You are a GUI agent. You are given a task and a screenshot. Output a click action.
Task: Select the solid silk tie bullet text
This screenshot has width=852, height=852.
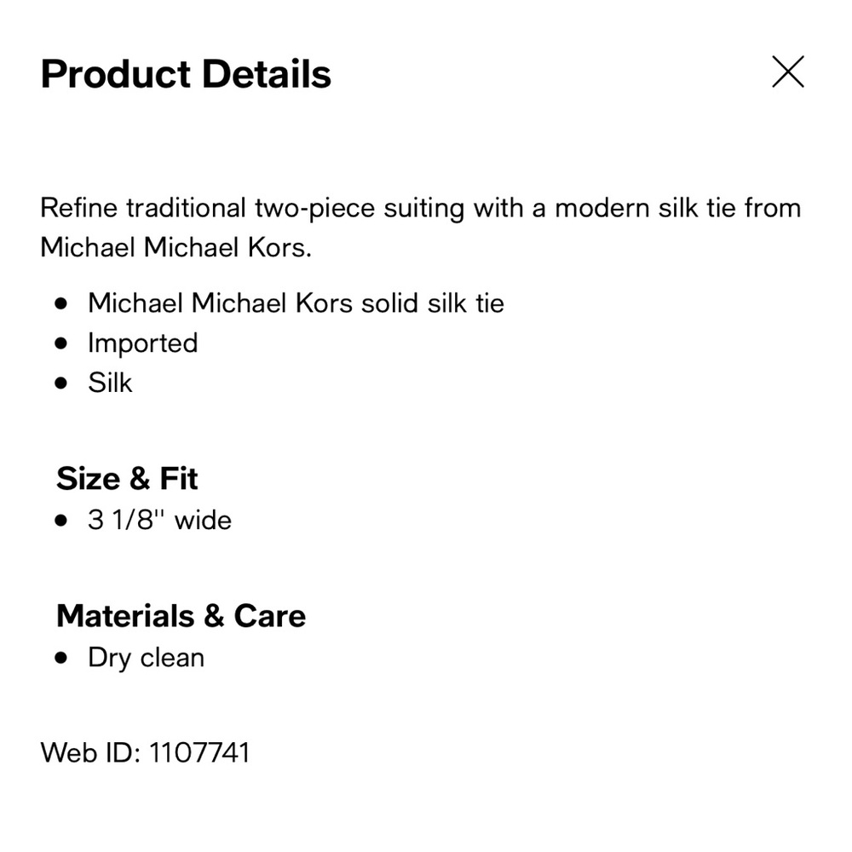point(296,303)
